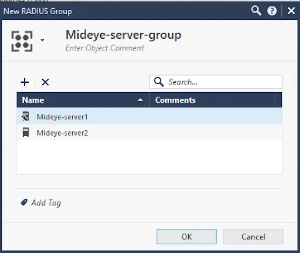
Task: Remove selected server with X icon
Action: point(45,82)
